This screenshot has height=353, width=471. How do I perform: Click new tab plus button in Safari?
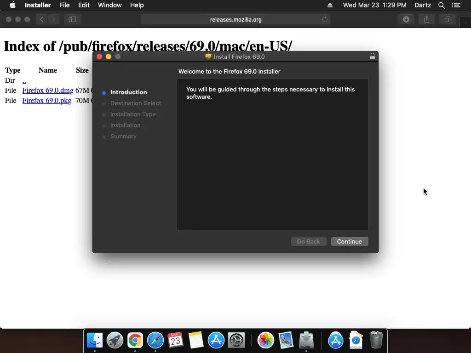(465, 22)
